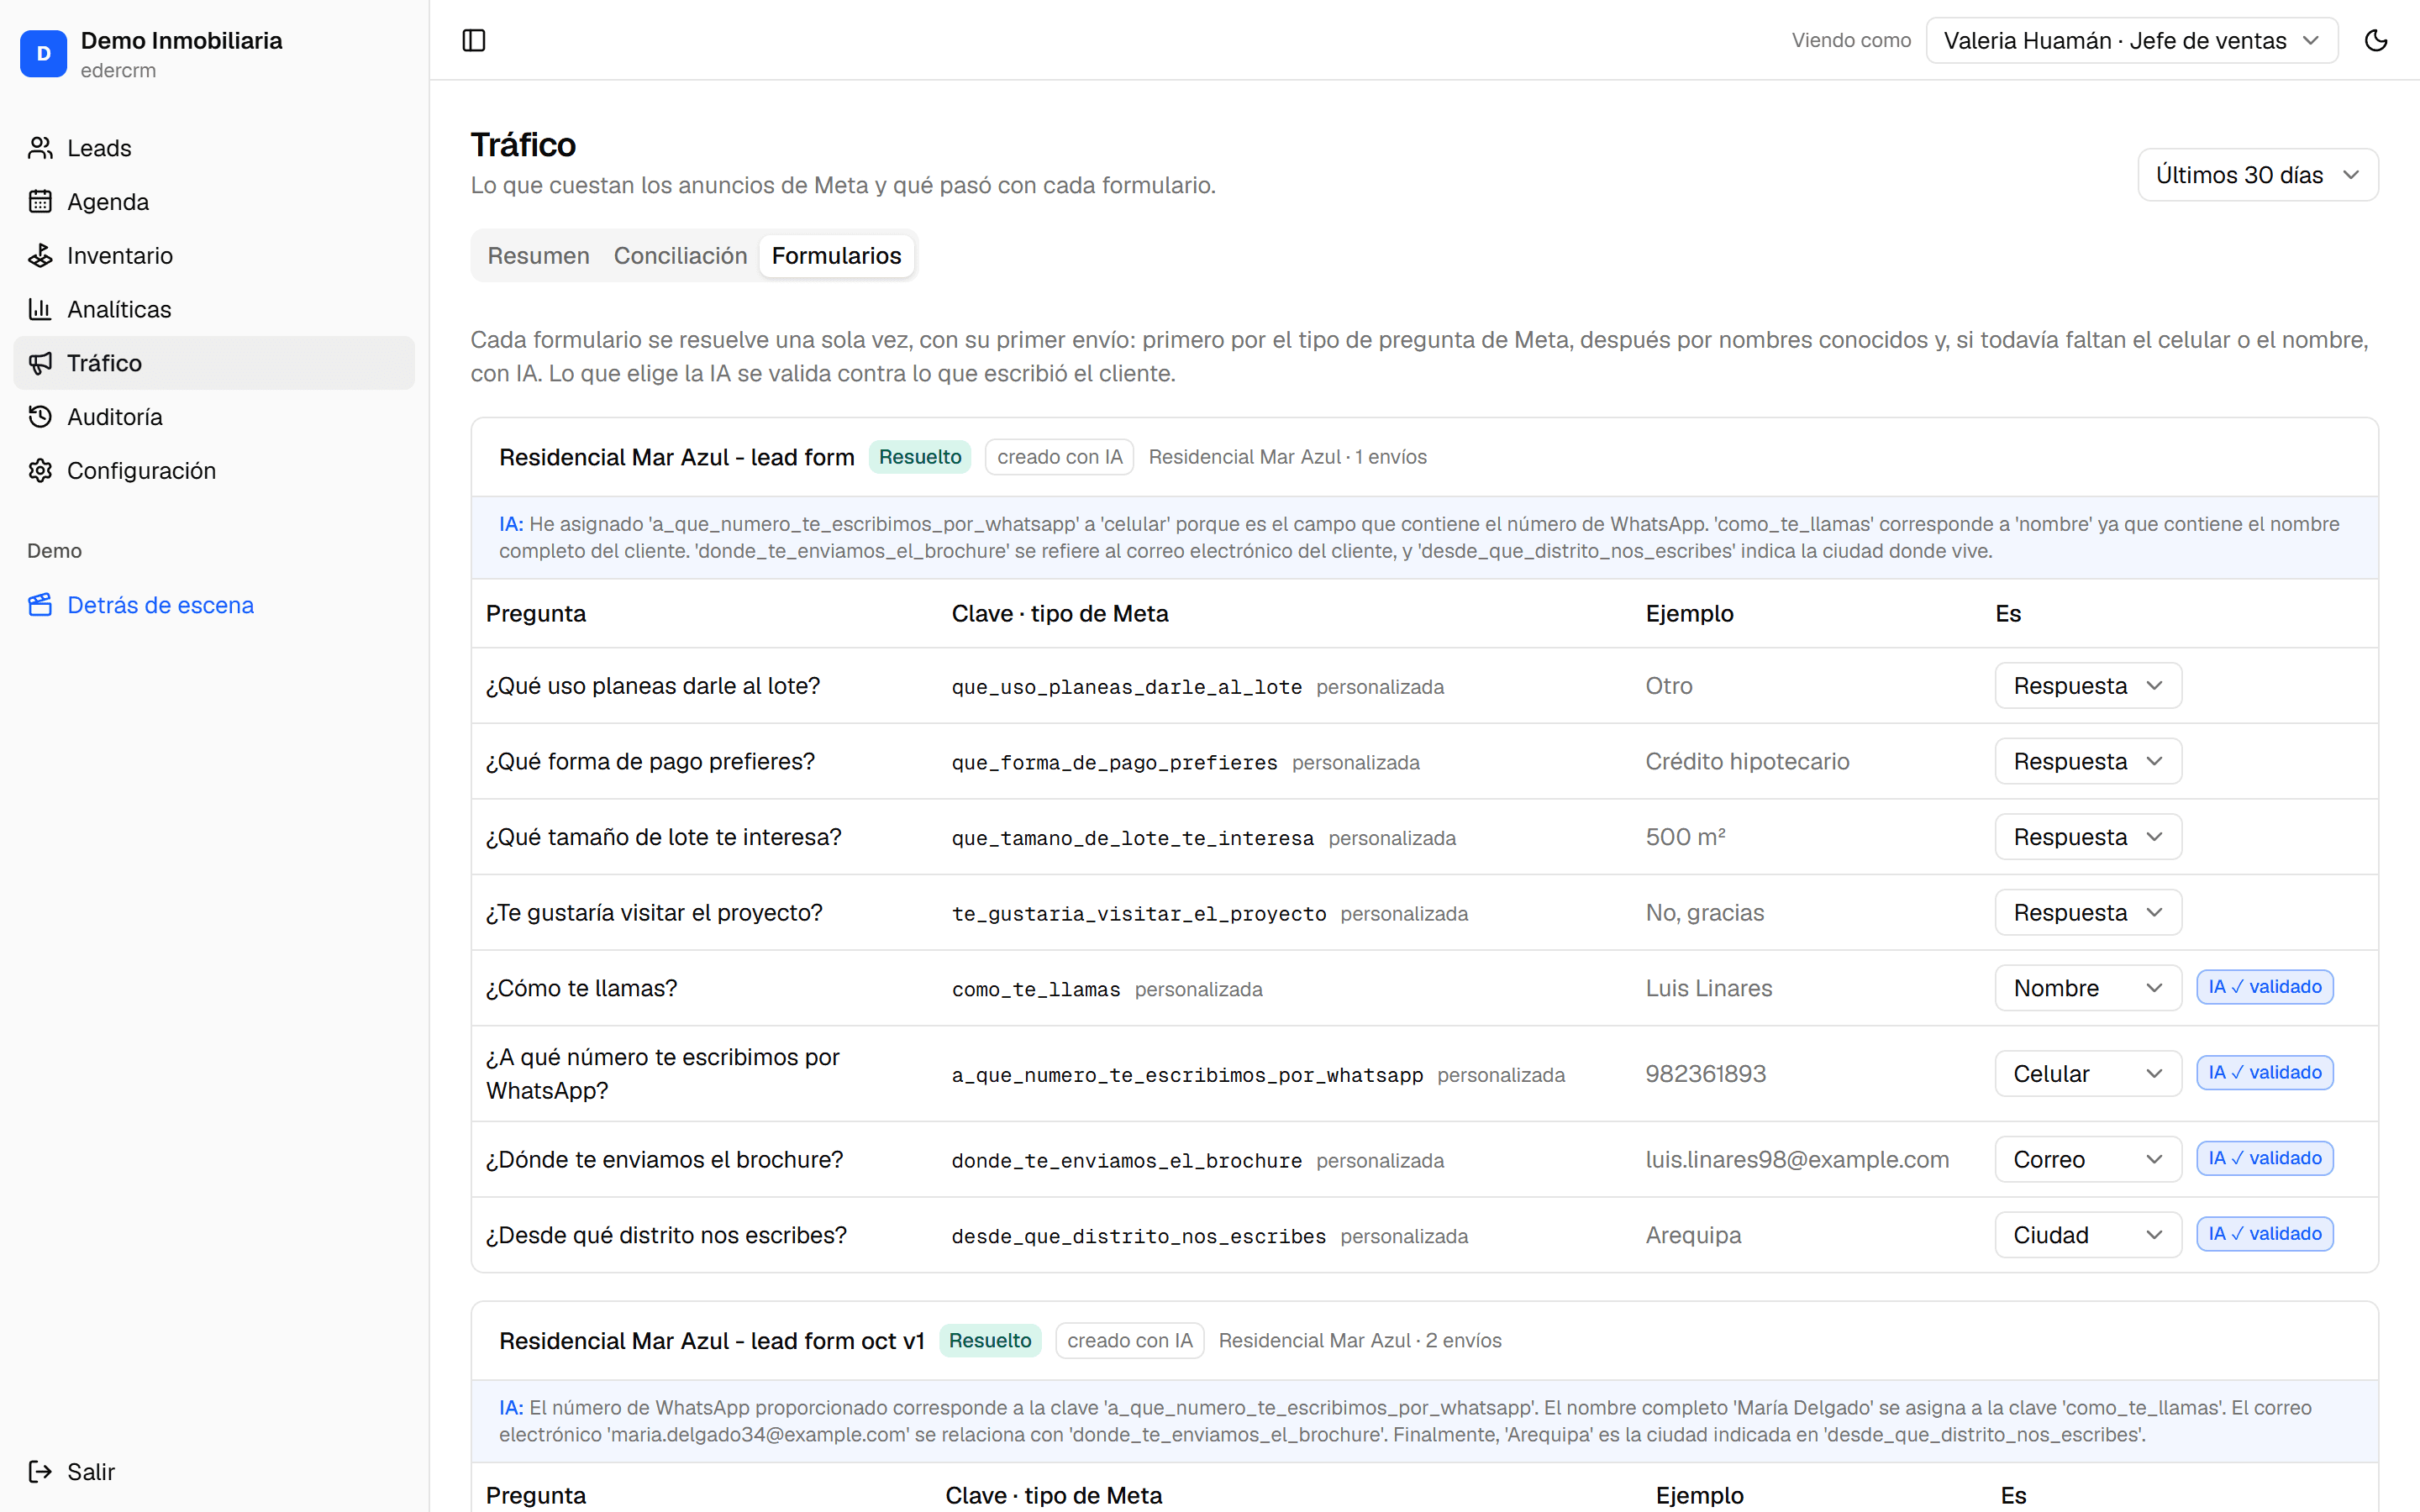The image size is (2420, 1512).
Task: Click the Auditoría history icon
Action: point(40,417)
